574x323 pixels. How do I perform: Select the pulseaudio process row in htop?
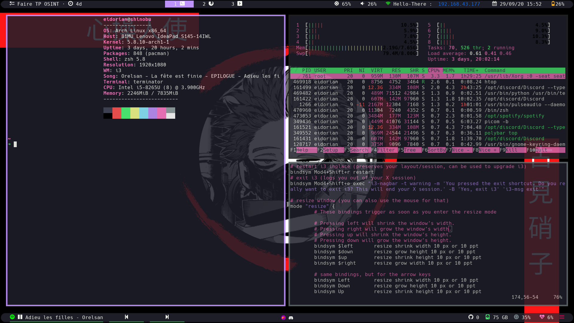pyautogui.click(x=428, y=105)
